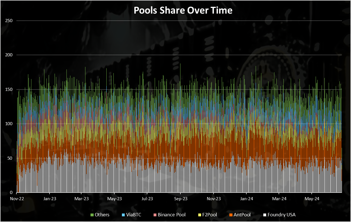The height and width of the screenshot is (222, 351).
Task: Click the Jul-23 x-axis label
Action: pos(147,198)
